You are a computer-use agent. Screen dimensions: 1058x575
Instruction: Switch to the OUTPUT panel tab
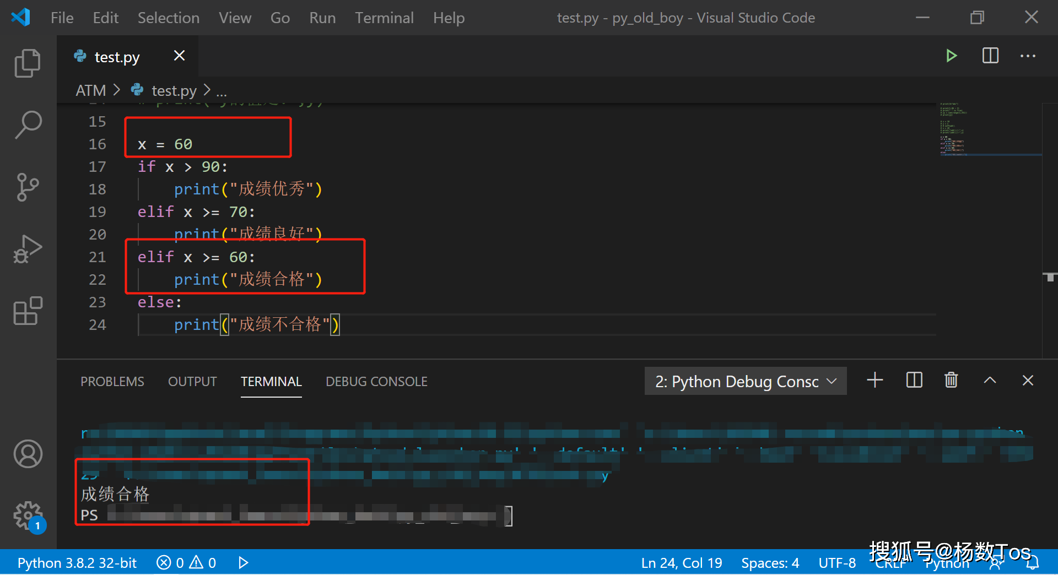pyautogui.click(x=192, y=381)
